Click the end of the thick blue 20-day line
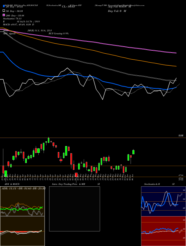Image resolution: width=186 pixels, height=246 pixels. [x=176, y=88]
